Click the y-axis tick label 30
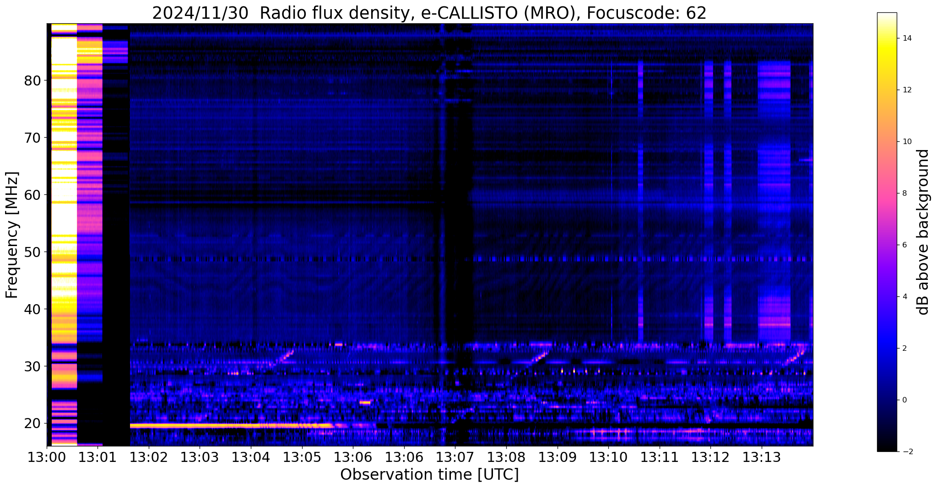The image size is (937, 488). point(33,367)
